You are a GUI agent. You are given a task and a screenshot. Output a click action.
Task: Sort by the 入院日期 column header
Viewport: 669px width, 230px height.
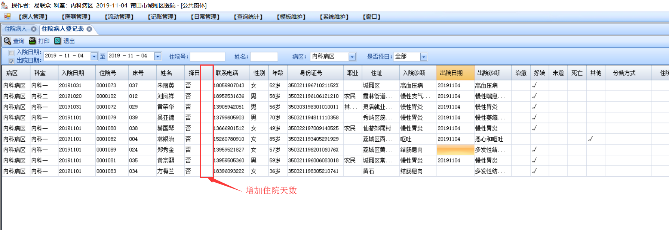77,73
